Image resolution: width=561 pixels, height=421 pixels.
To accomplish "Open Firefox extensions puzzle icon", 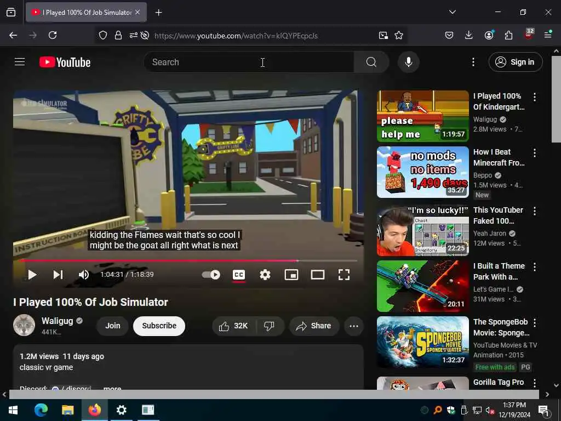I will coord(508,35).
